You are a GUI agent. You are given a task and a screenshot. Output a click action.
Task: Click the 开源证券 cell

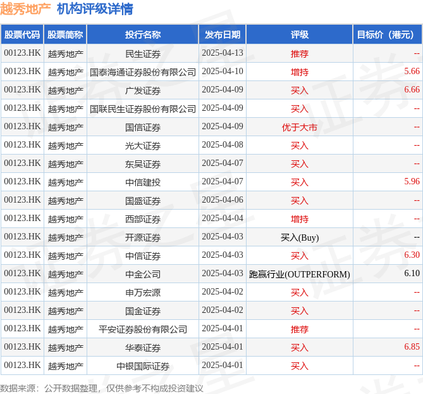coord(143,238)
